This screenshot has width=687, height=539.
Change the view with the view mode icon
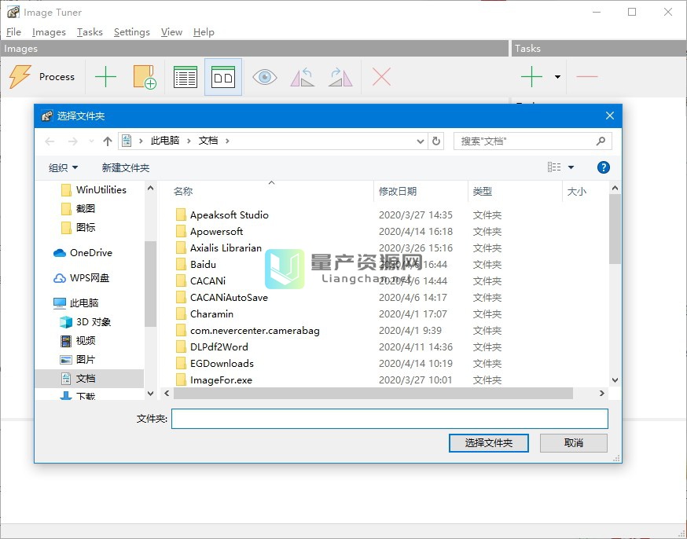click(554, 167)
